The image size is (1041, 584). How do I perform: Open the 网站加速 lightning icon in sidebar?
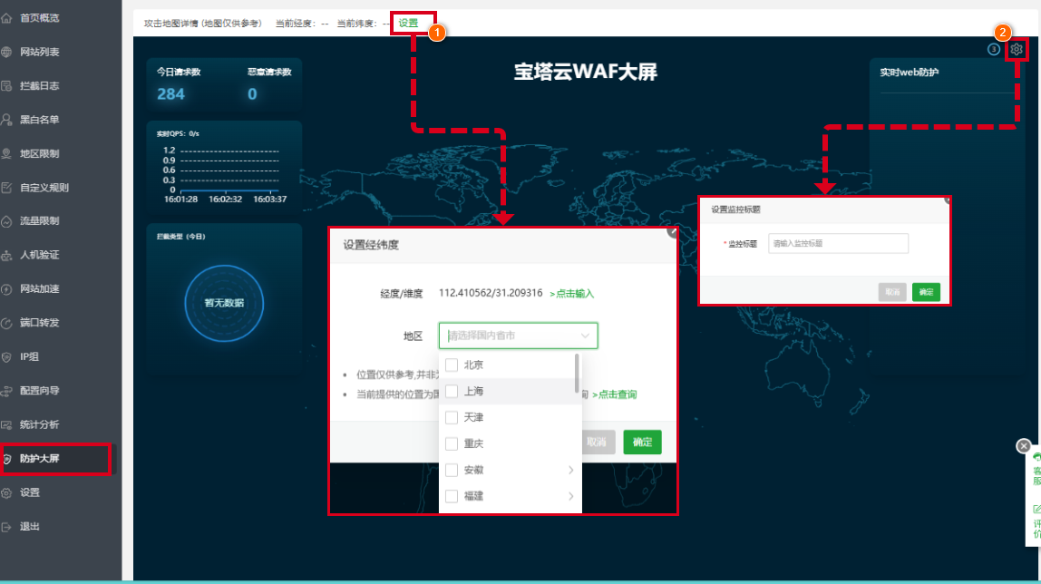point(6,288)
